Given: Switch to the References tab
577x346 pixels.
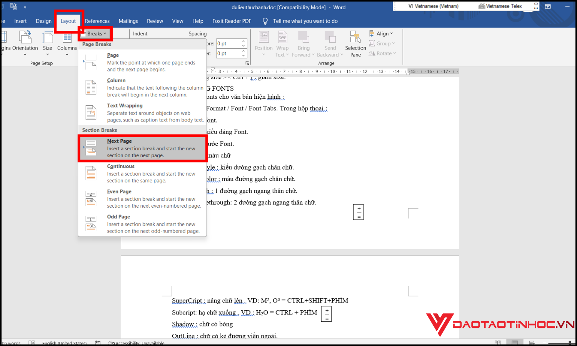Looking at the screenshot, I should tap(97, 21).
